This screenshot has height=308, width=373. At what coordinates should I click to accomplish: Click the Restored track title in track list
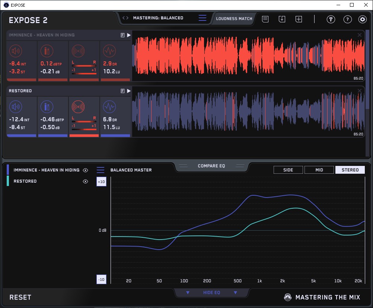20,91
